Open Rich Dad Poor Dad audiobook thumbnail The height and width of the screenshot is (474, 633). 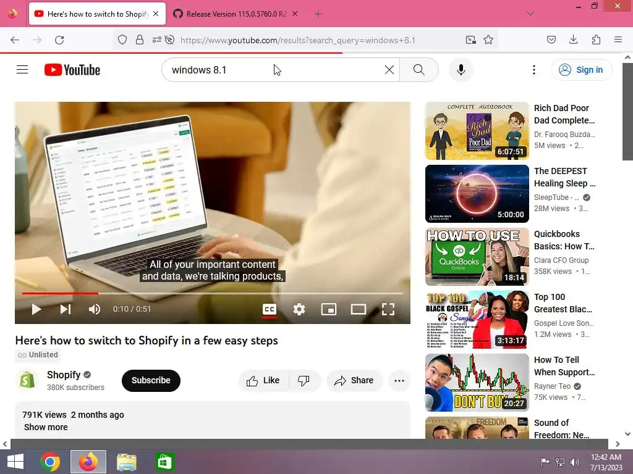point(477,131)
